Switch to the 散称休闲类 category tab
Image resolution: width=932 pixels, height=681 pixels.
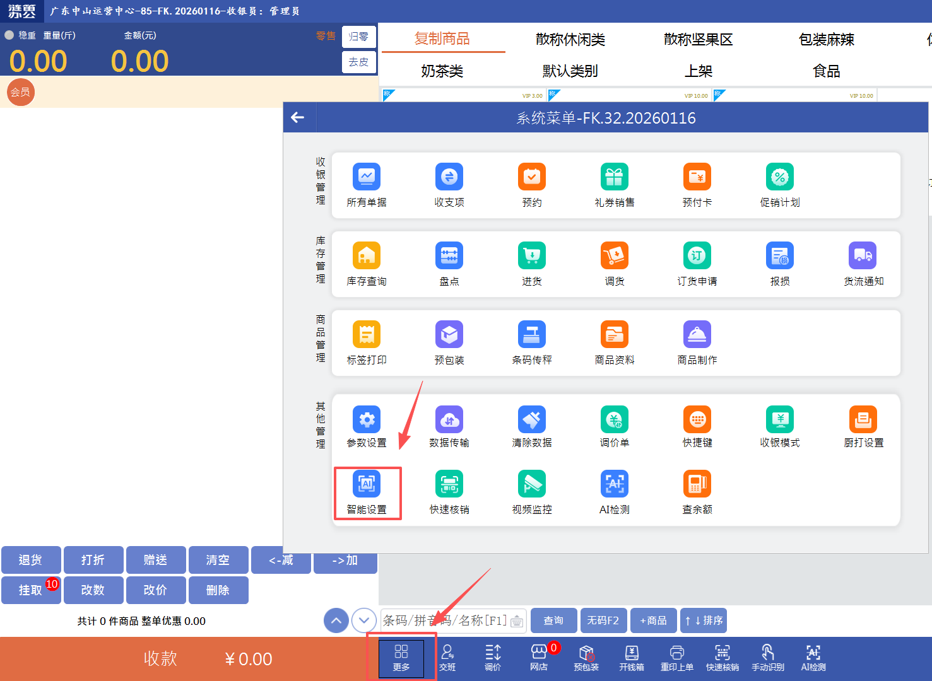click(x=570, y=40)
